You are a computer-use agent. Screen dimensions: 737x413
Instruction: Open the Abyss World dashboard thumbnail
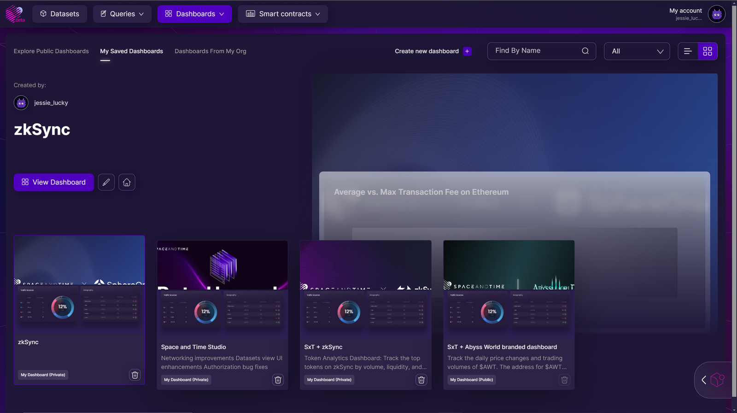[x=509, y=289]
